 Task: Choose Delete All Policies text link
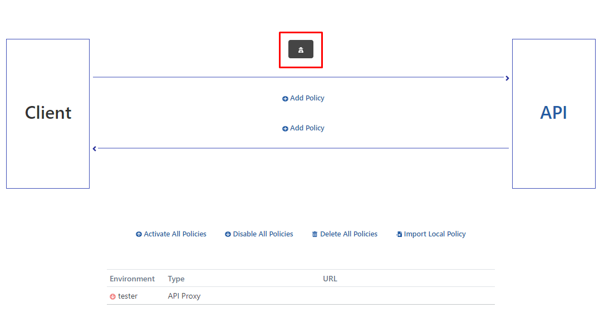(x=348, y=234)
